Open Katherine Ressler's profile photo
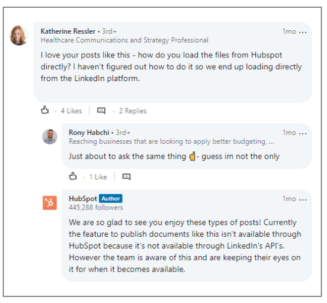The height and width of the screenshot is (303, 327). point(19,36)
